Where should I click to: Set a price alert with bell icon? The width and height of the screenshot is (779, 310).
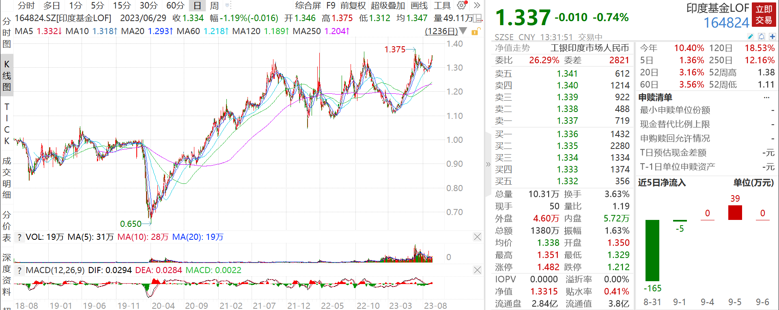tap(762, 37)
